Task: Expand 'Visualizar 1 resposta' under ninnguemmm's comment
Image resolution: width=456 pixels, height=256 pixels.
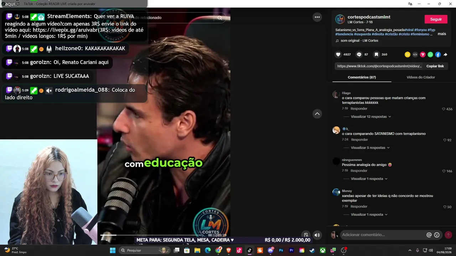Action: [369, 178]
